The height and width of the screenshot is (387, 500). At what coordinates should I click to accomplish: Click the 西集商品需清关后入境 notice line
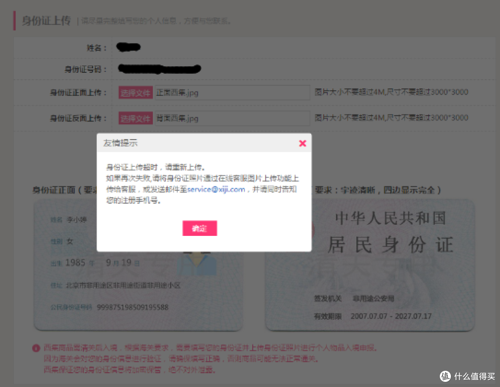coord(211,348)
